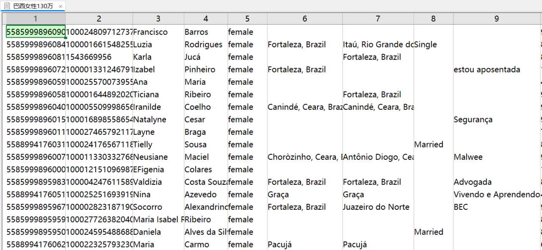Click the Francisco cell in column 3
The image size is (542, 250).
158,32
